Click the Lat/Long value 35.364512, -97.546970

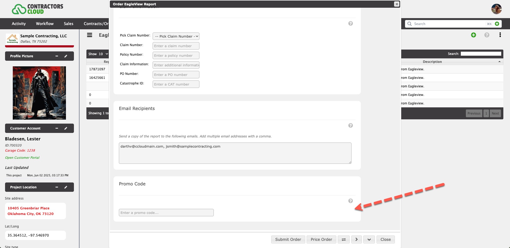click(x=28, y=235)
